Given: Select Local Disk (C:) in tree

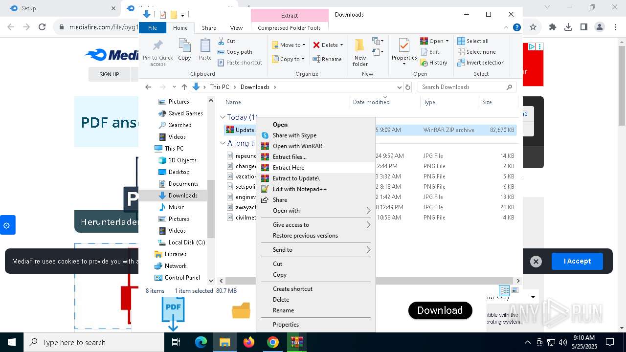Looking at the screenshot, I should tap(187, 242).
